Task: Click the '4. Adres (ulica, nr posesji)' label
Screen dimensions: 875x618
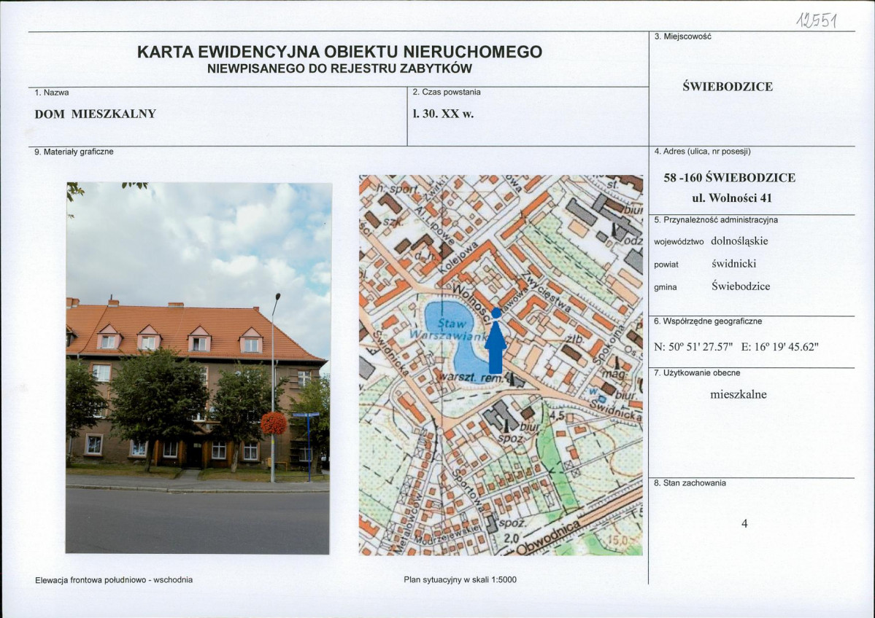Action: [702, 152]
